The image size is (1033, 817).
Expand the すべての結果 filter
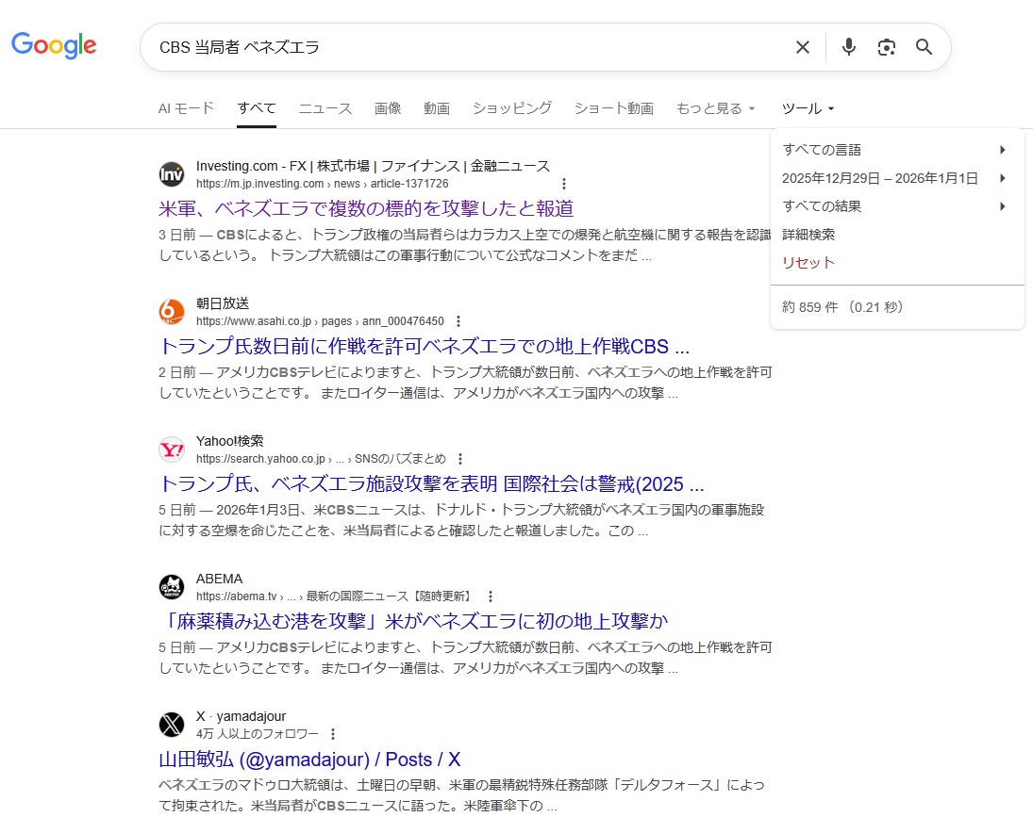896,206
